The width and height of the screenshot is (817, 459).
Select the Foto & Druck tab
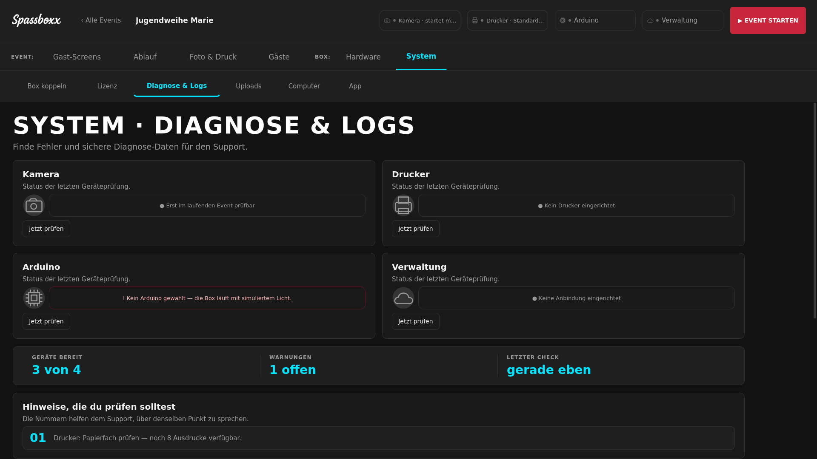point(213,57)
